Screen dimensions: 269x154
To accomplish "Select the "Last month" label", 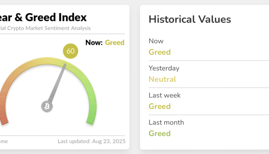I will point(166,122).
